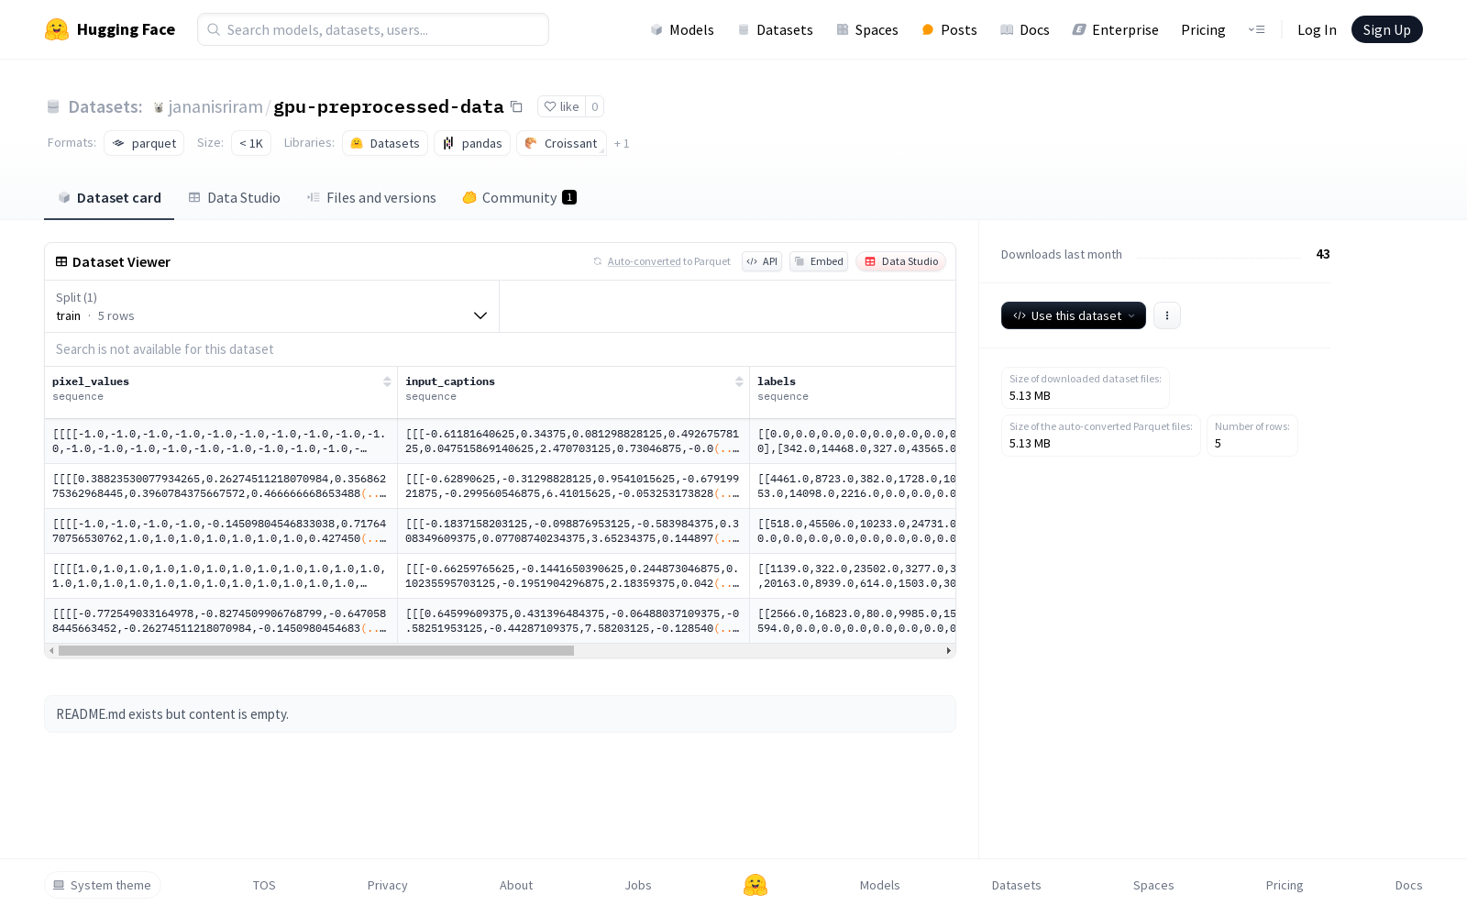Open the Community tab
The height and width of the screenshot is (917, 1467).
click(519, 198)
